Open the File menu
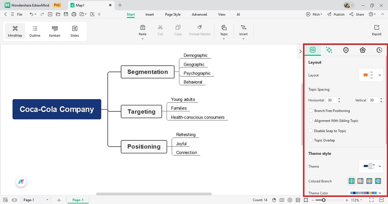This screenshot has width=388, height=204. point(19,14)
